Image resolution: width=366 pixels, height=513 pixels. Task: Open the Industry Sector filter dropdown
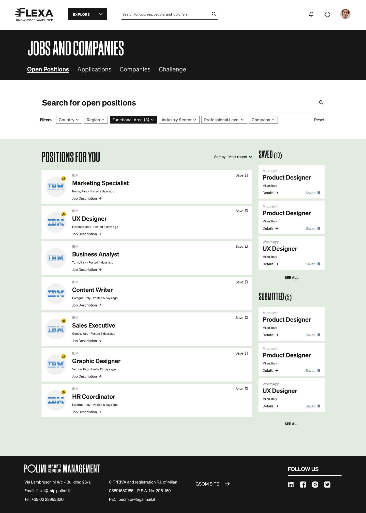(x=179, y=120)
